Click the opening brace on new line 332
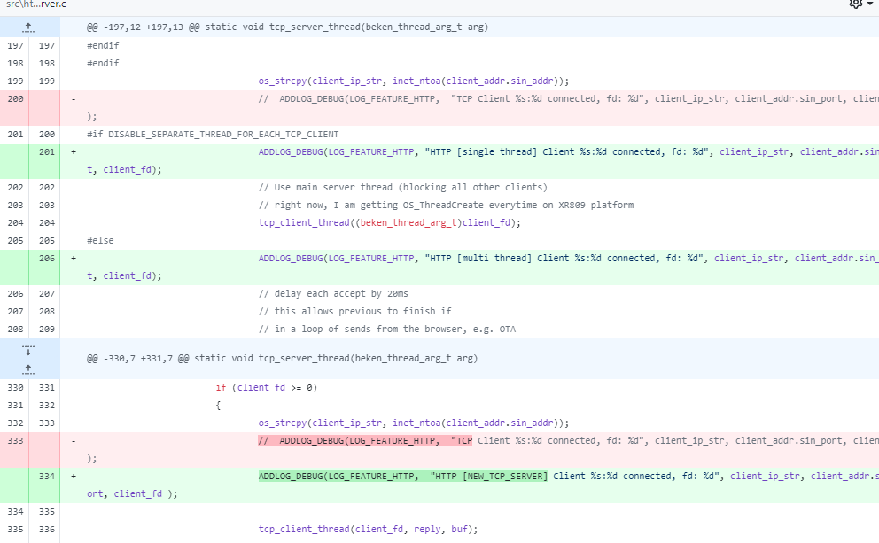Image resolution: width=879 pixels, height=543 pixels. (218, 405)
